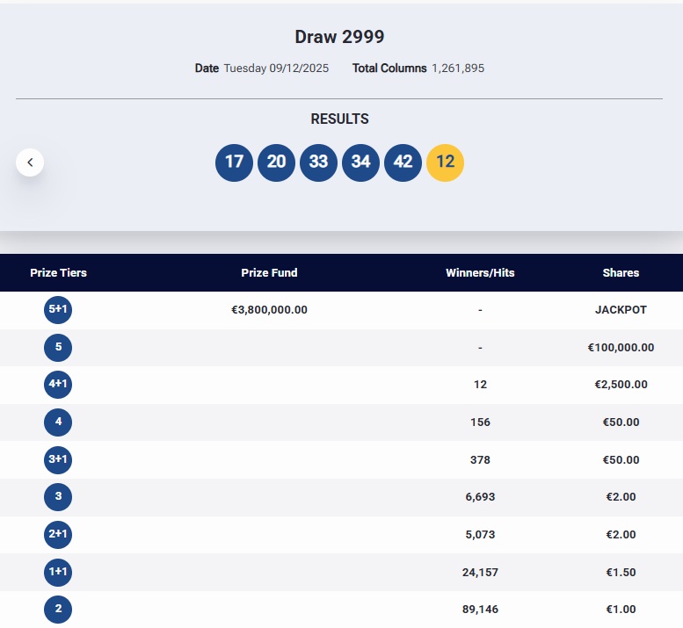The image size is (683, 628).
Task: Go to the previous draw using the left arrow
Action: point(30,162)
